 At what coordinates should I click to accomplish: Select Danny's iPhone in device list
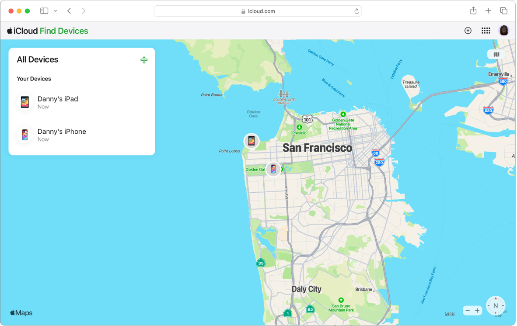(x=82, y=135)
